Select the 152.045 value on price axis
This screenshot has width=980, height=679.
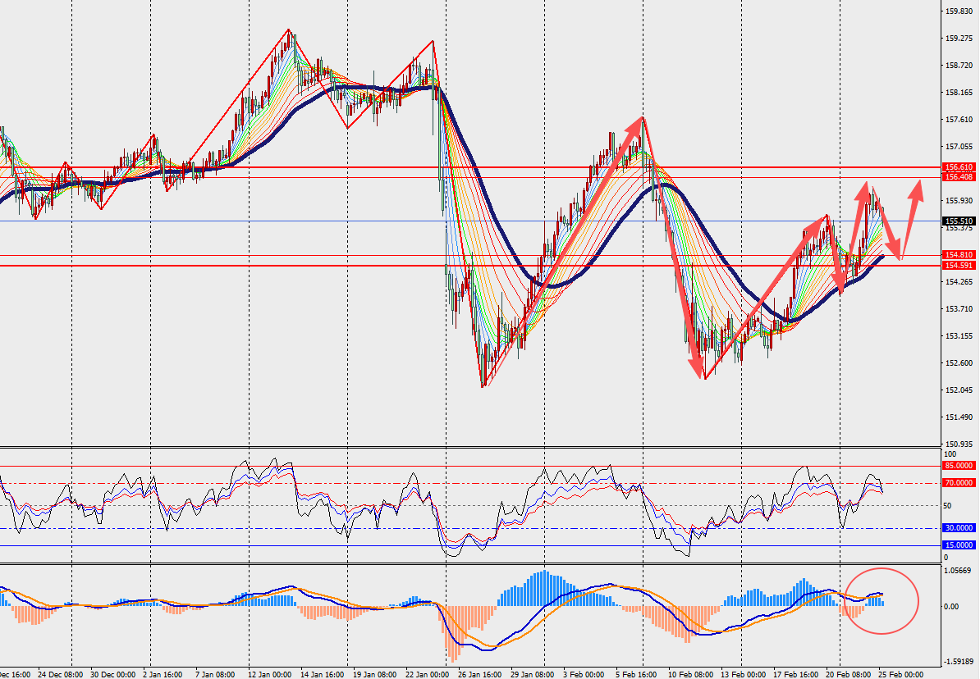(x=959, y=390)
